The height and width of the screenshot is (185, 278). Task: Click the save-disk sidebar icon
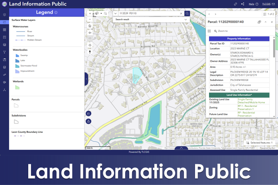(5, 60)
